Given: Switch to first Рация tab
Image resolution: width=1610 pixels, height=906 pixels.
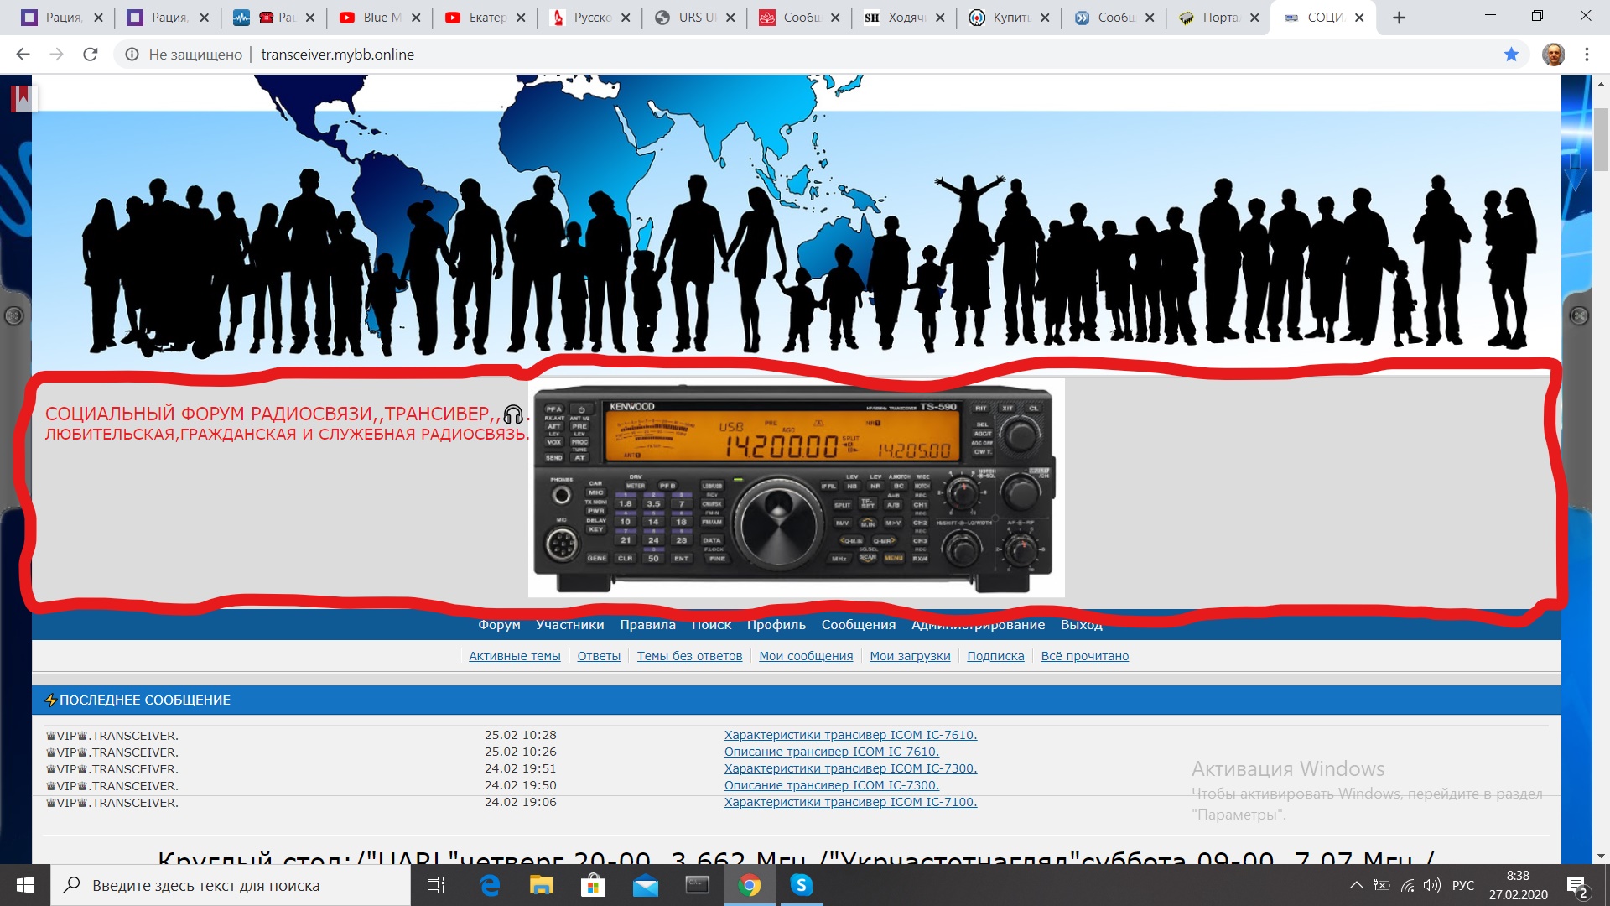Looking at the screenshot, I should 63,18.
